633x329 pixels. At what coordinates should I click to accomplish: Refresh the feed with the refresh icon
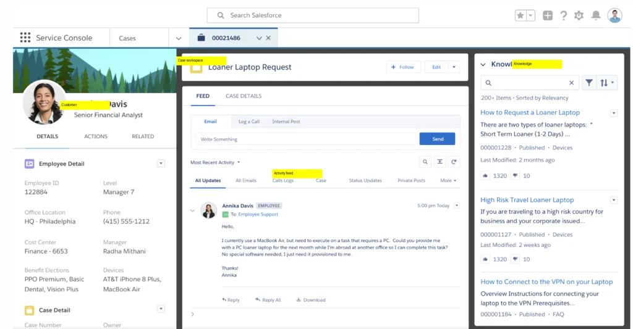[x=454, y=162]
